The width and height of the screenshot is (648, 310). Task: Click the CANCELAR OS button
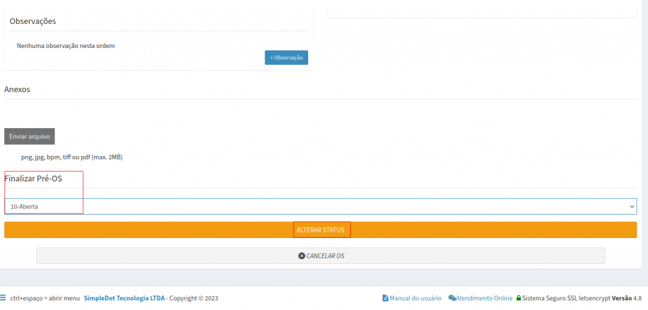[x=320, y=256]
